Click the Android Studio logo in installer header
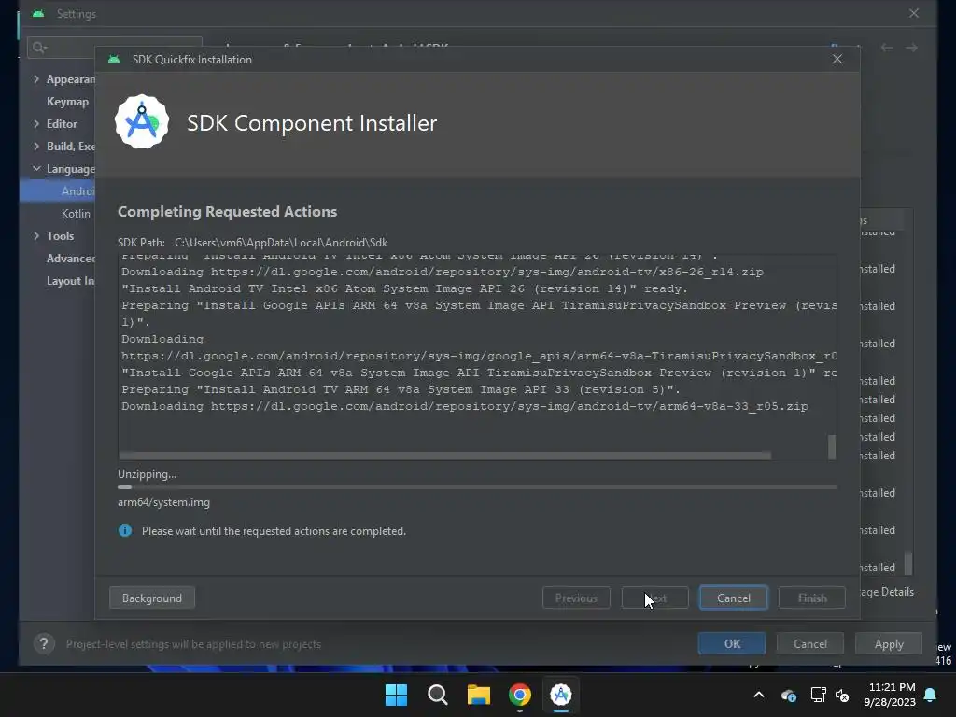The height and width of the screenshot is (717, 956). [142, 122]
